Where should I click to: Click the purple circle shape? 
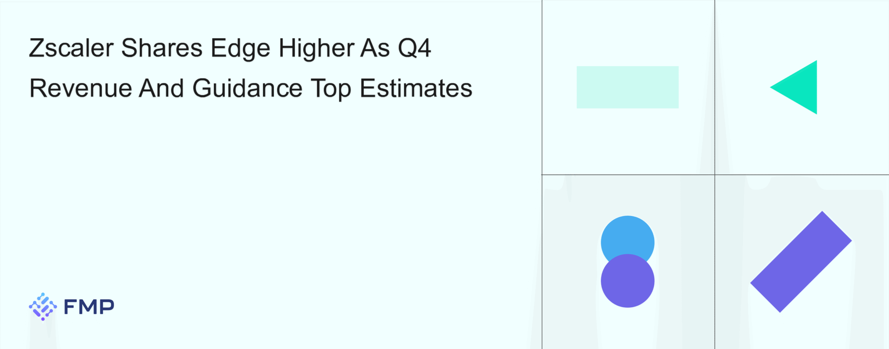click(x=628, y=281)
